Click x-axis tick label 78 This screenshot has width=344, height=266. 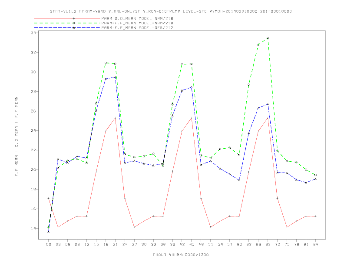pos(296,244)
